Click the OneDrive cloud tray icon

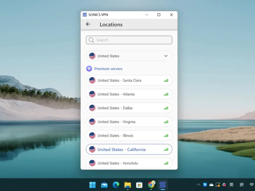pyautogui.click(x=211, y=185)
